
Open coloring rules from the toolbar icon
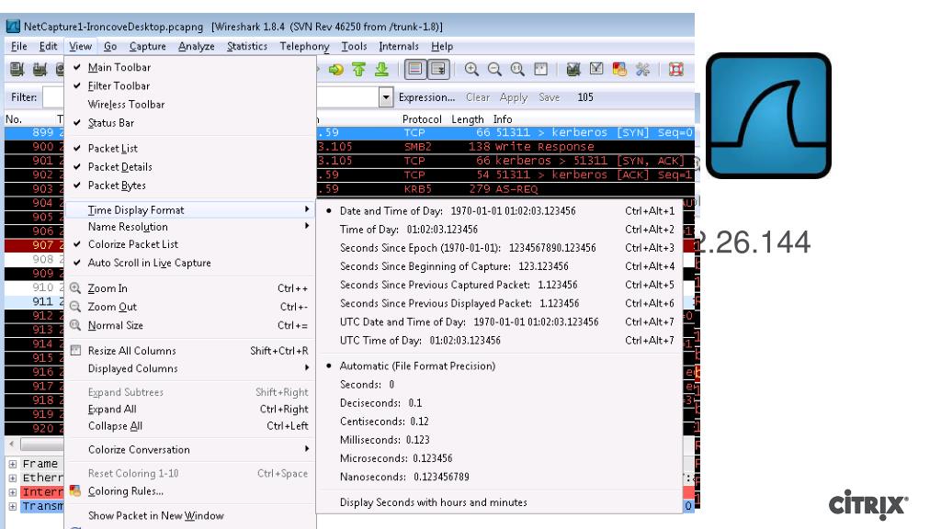click(619, 70)
